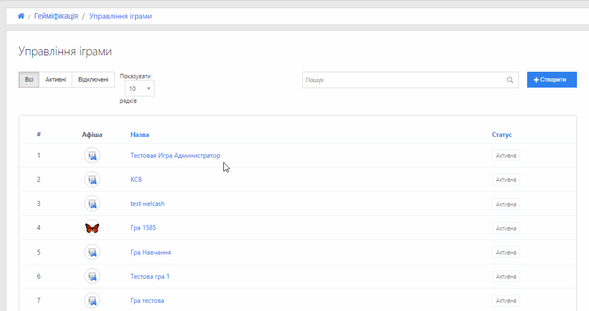The width and height of the screenshot is (589, 311).
Task: Click the КСВ game poster icon
Action: [92, 180]
